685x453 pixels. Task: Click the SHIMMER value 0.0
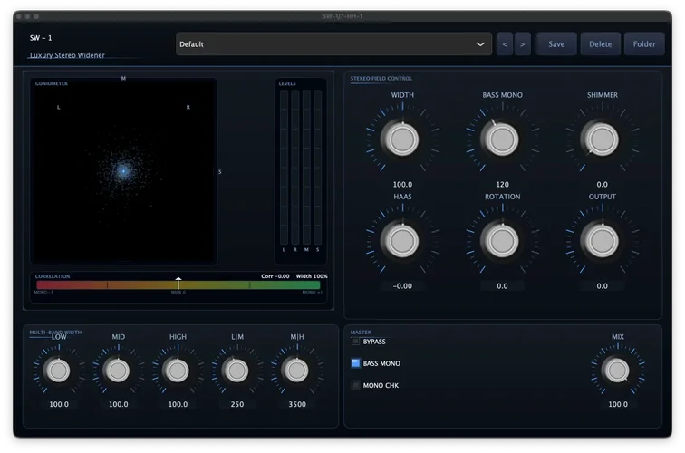(602, 184)
